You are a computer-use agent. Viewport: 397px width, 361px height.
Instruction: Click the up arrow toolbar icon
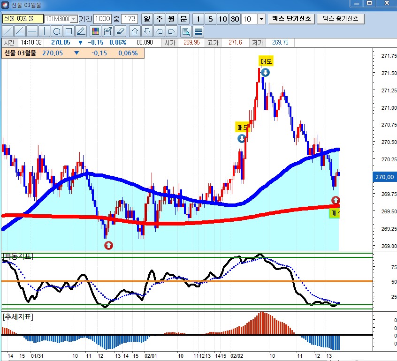(x=135, y=31)
